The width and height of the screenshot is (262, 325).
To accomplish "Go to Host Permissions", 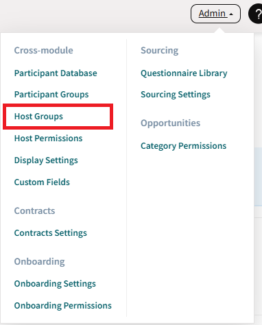I will (x=48, y=139).
